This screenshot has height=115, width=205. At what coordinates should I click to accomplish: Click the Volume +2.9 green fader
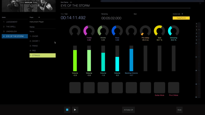75,59
